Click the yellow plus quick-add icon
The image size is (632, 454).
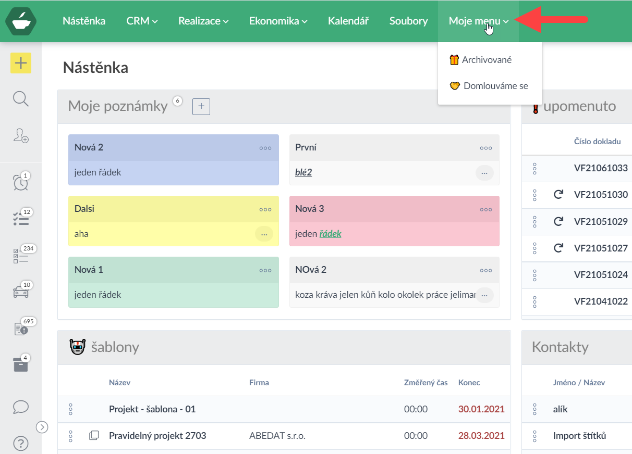coord(21,64)
